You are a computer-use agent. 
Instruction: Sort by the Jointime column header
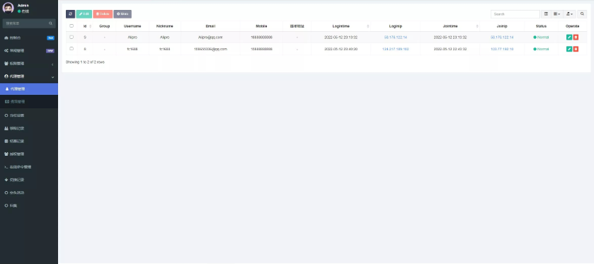[x=450, y=26]
